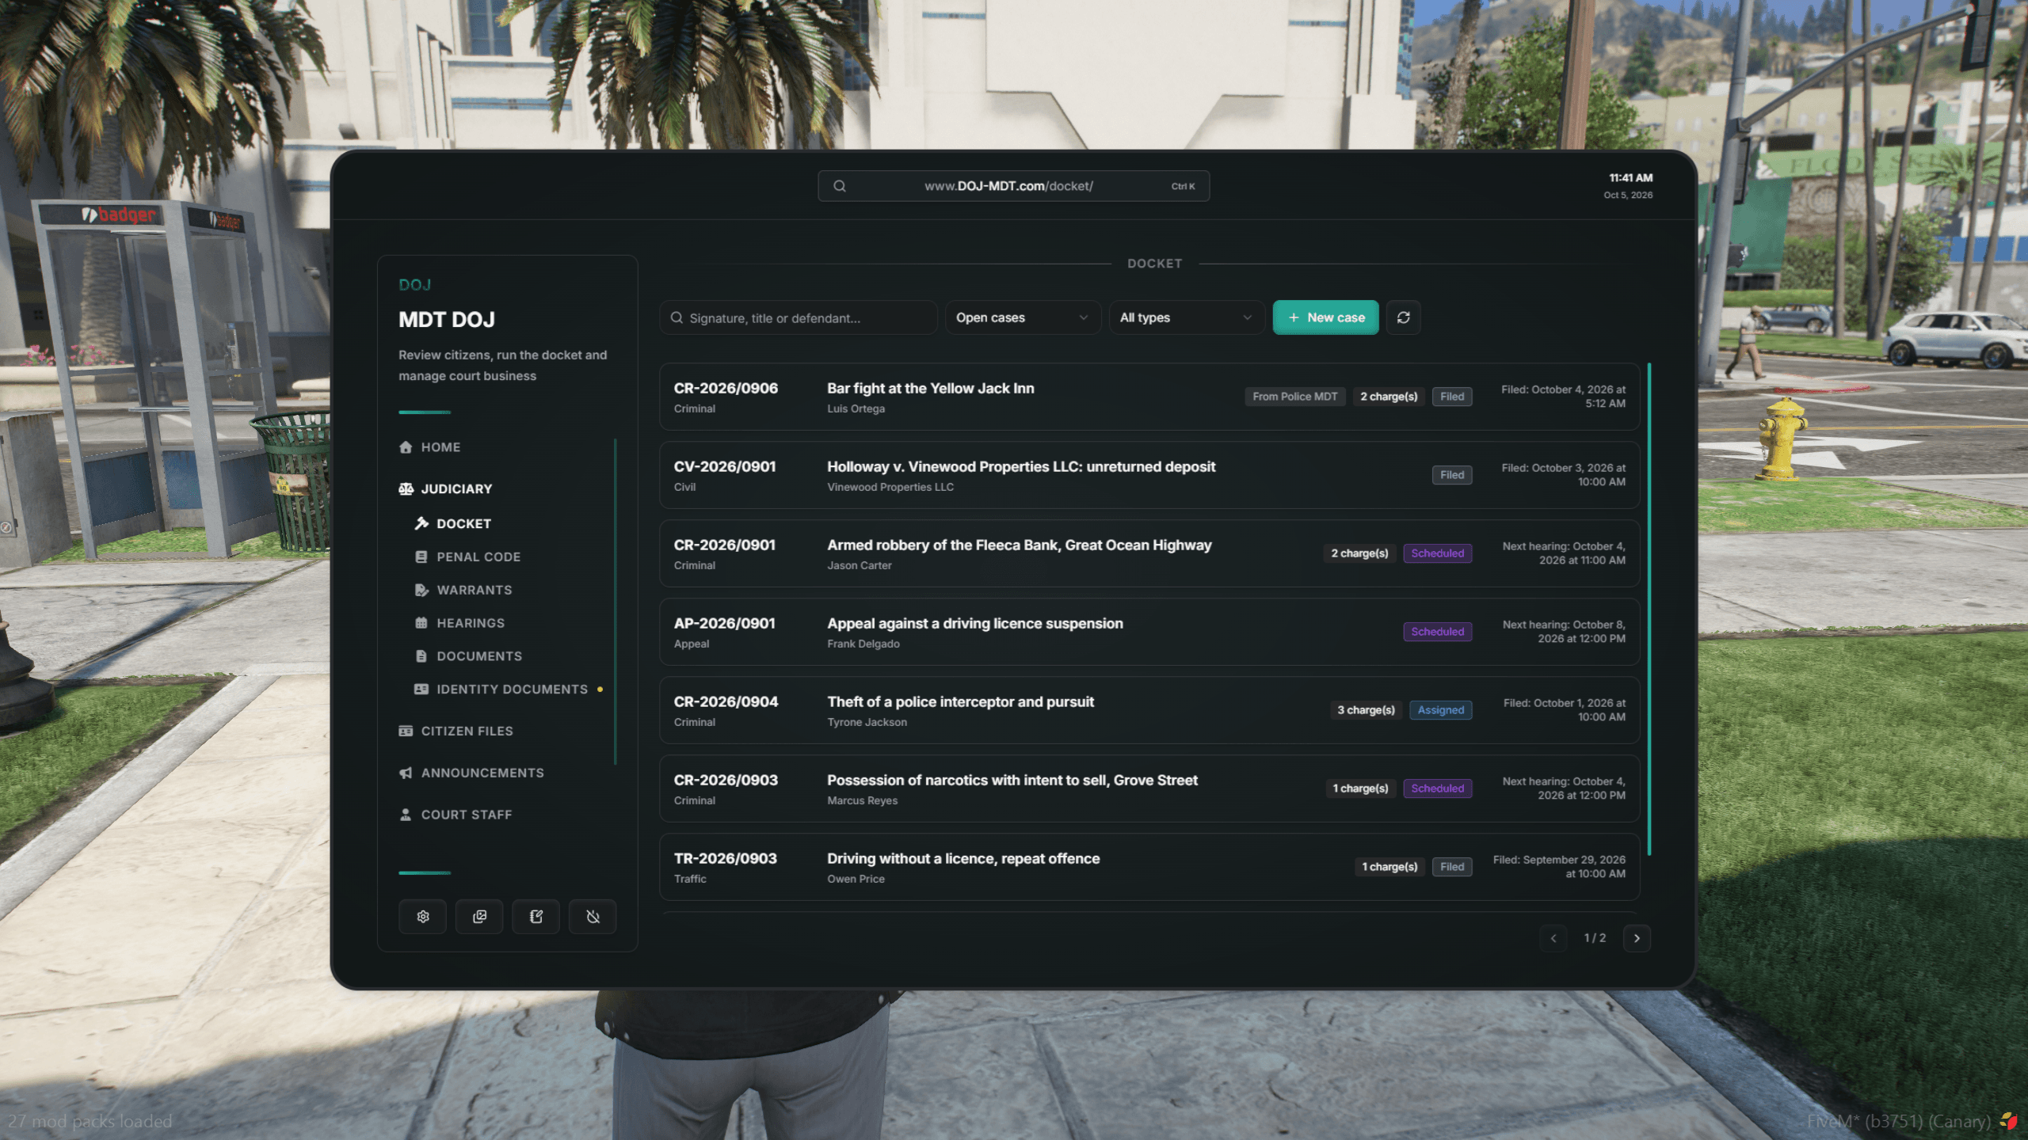
Task: Click the docket search input field
Action: click(x=799, y=317)
